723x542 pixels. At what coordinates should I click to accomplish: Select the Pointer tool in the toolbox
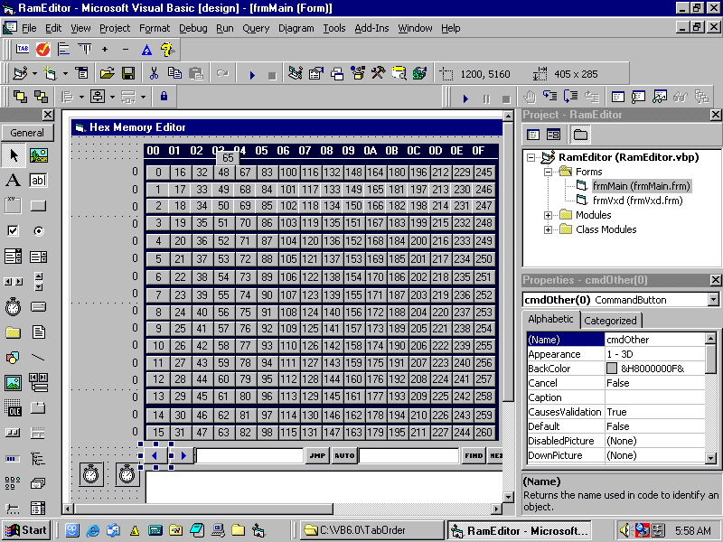[14, 155]
